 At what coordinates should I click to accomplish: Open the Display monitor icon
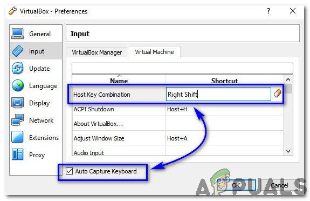tap(17, 103)
